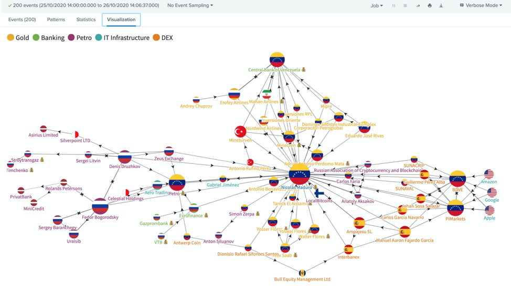Viewport: 511px width, 302px height.
Task: Click the Amazon US flag node
Action: pos(489,174)
